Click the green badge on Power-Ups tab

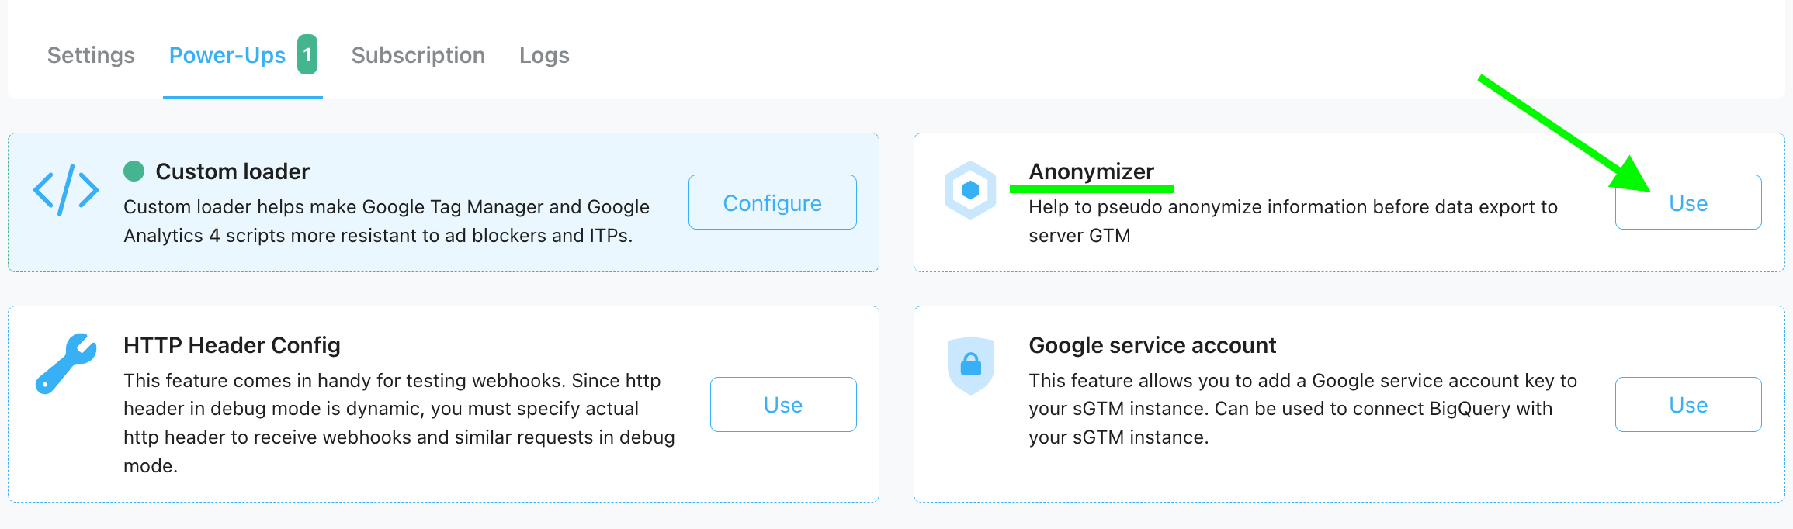(307, 54)
